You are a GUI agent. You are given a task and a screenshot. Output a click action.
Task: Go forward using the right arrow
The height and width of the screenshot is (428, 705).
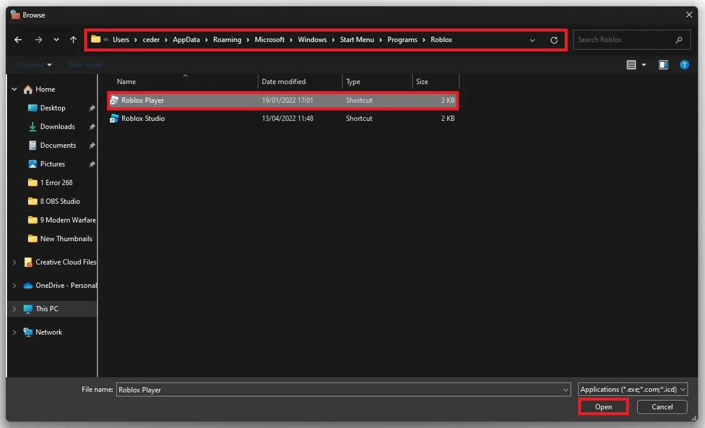pos(38,40)
